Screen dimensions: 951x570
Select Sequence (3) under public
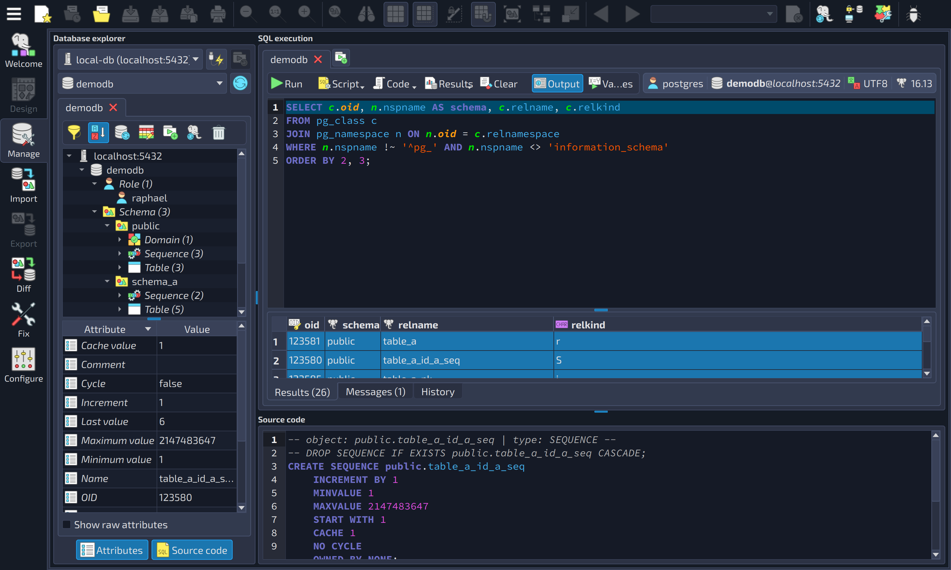point(174,254)
